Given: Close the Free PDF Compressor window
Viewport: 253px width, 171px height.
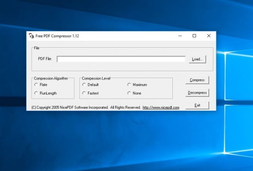Looking at the screenshot, I should pos(209,36).
